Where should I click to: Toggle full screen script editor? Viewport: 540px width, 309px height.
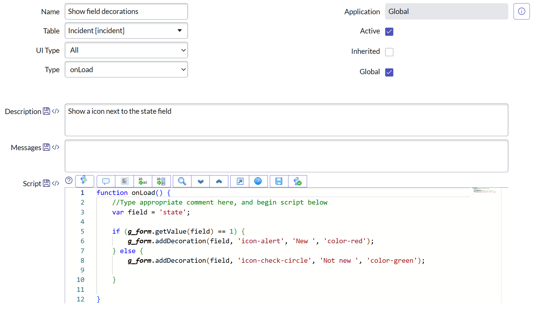[x=240, y=181]
